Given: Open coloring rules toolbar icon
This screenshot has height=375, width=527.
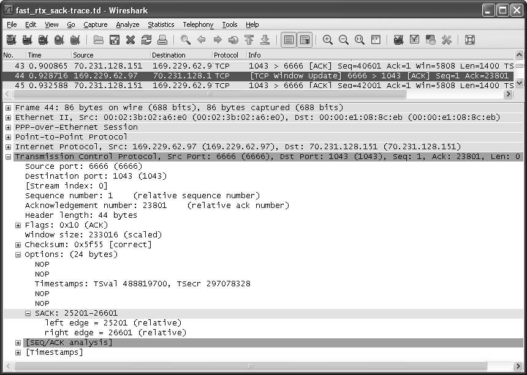Looking at the screenshot, I should pyautogui.click(x=431, y=40).
